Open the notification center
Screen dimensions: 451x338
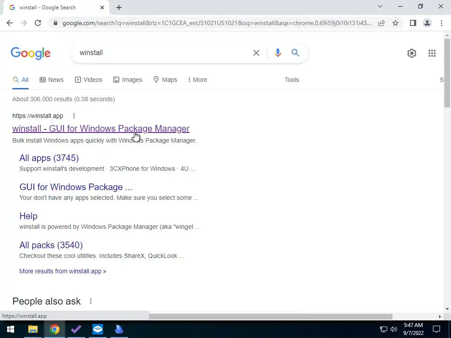point(436,329)
